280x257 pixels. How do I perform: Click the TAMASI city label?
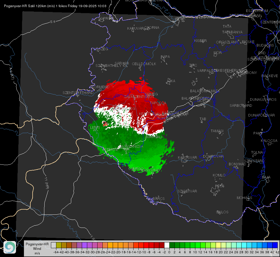click(x=217, y=131)
